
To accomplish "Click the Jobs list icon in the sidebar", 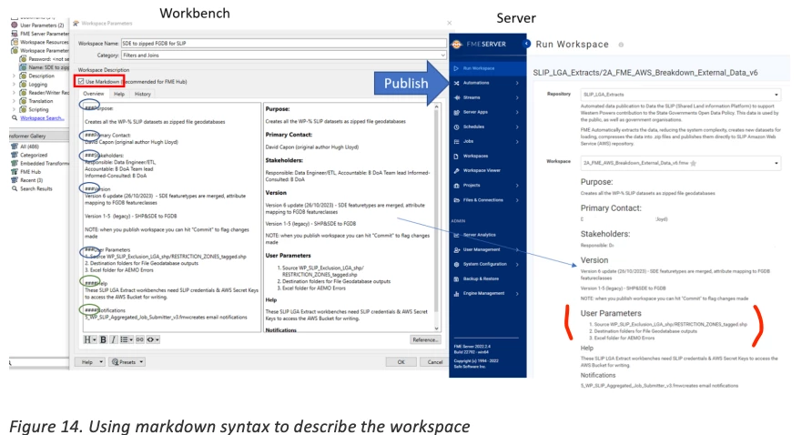I will click(x=456, y=141).
